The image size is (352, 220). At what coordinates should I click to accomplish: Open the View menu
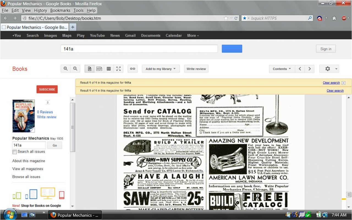pos(26,10)
